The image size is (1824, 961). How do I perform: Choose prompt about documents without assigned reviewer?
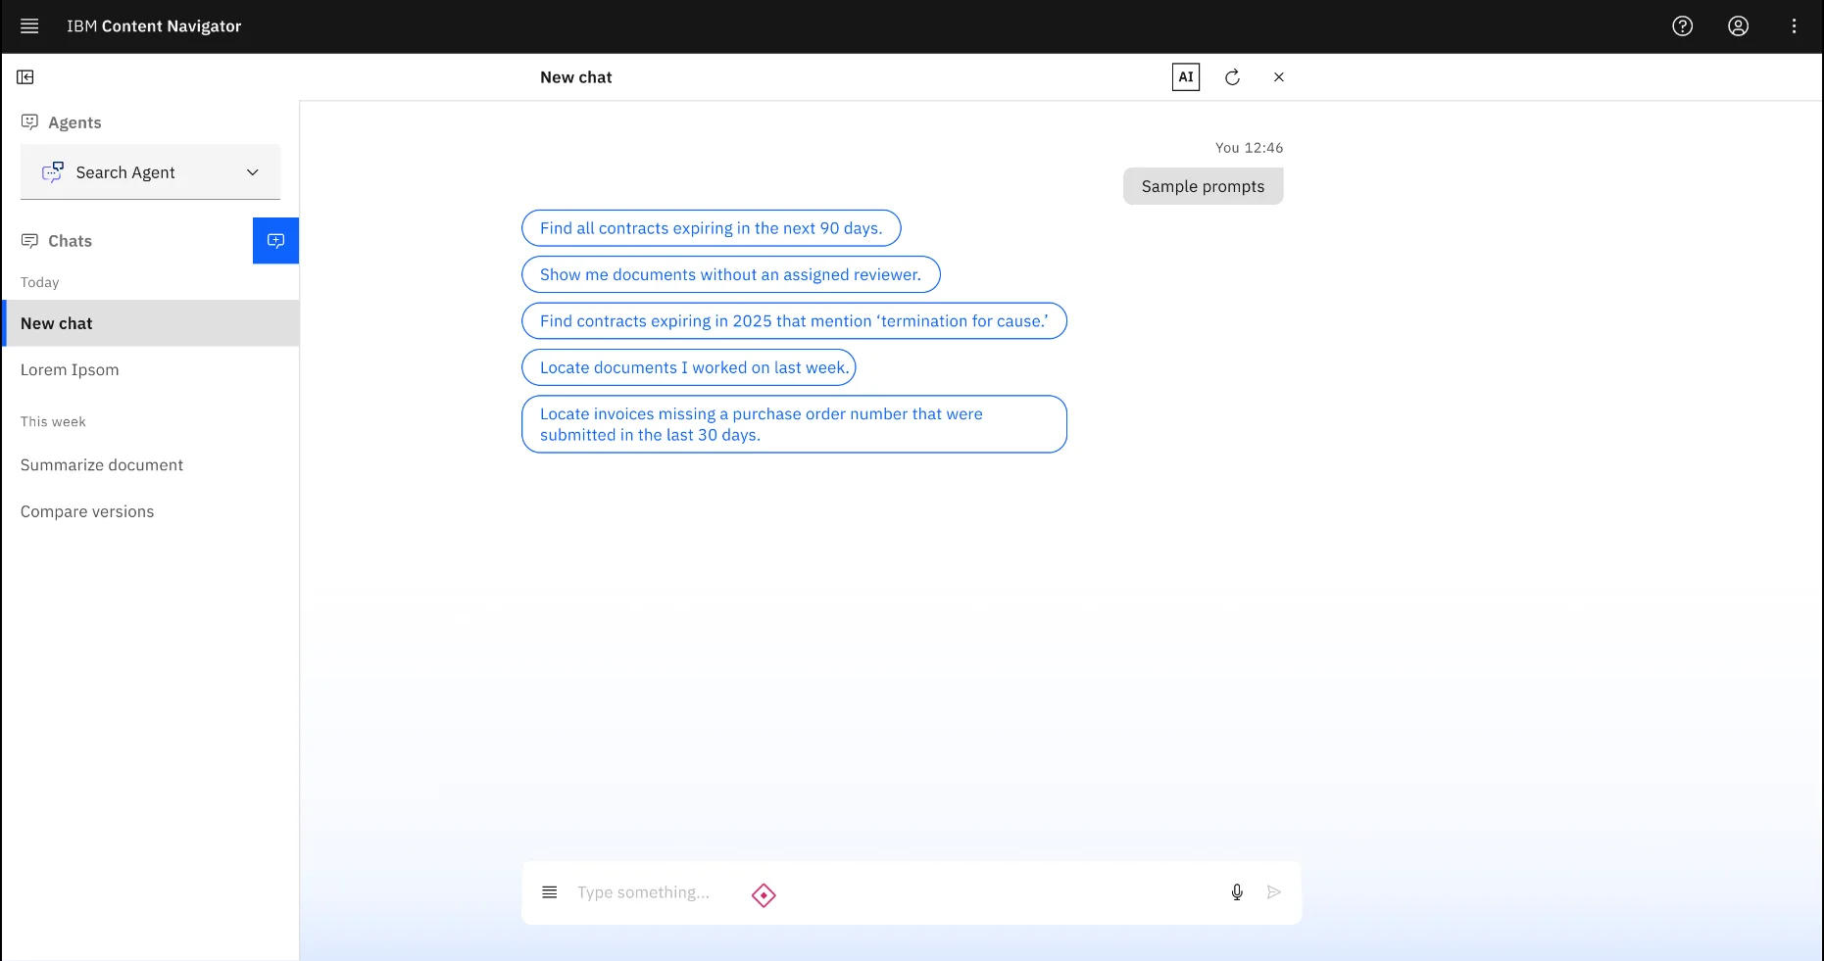pos(730,275)
